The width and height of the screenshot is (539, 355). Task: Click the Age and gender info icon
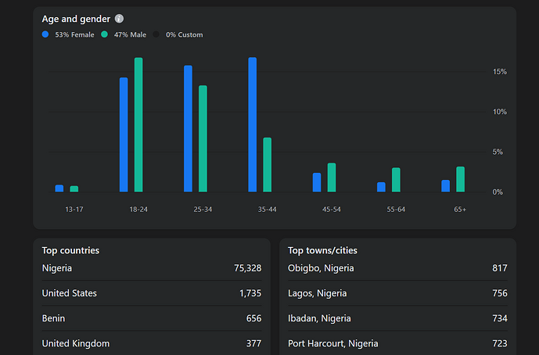(119, 19)
